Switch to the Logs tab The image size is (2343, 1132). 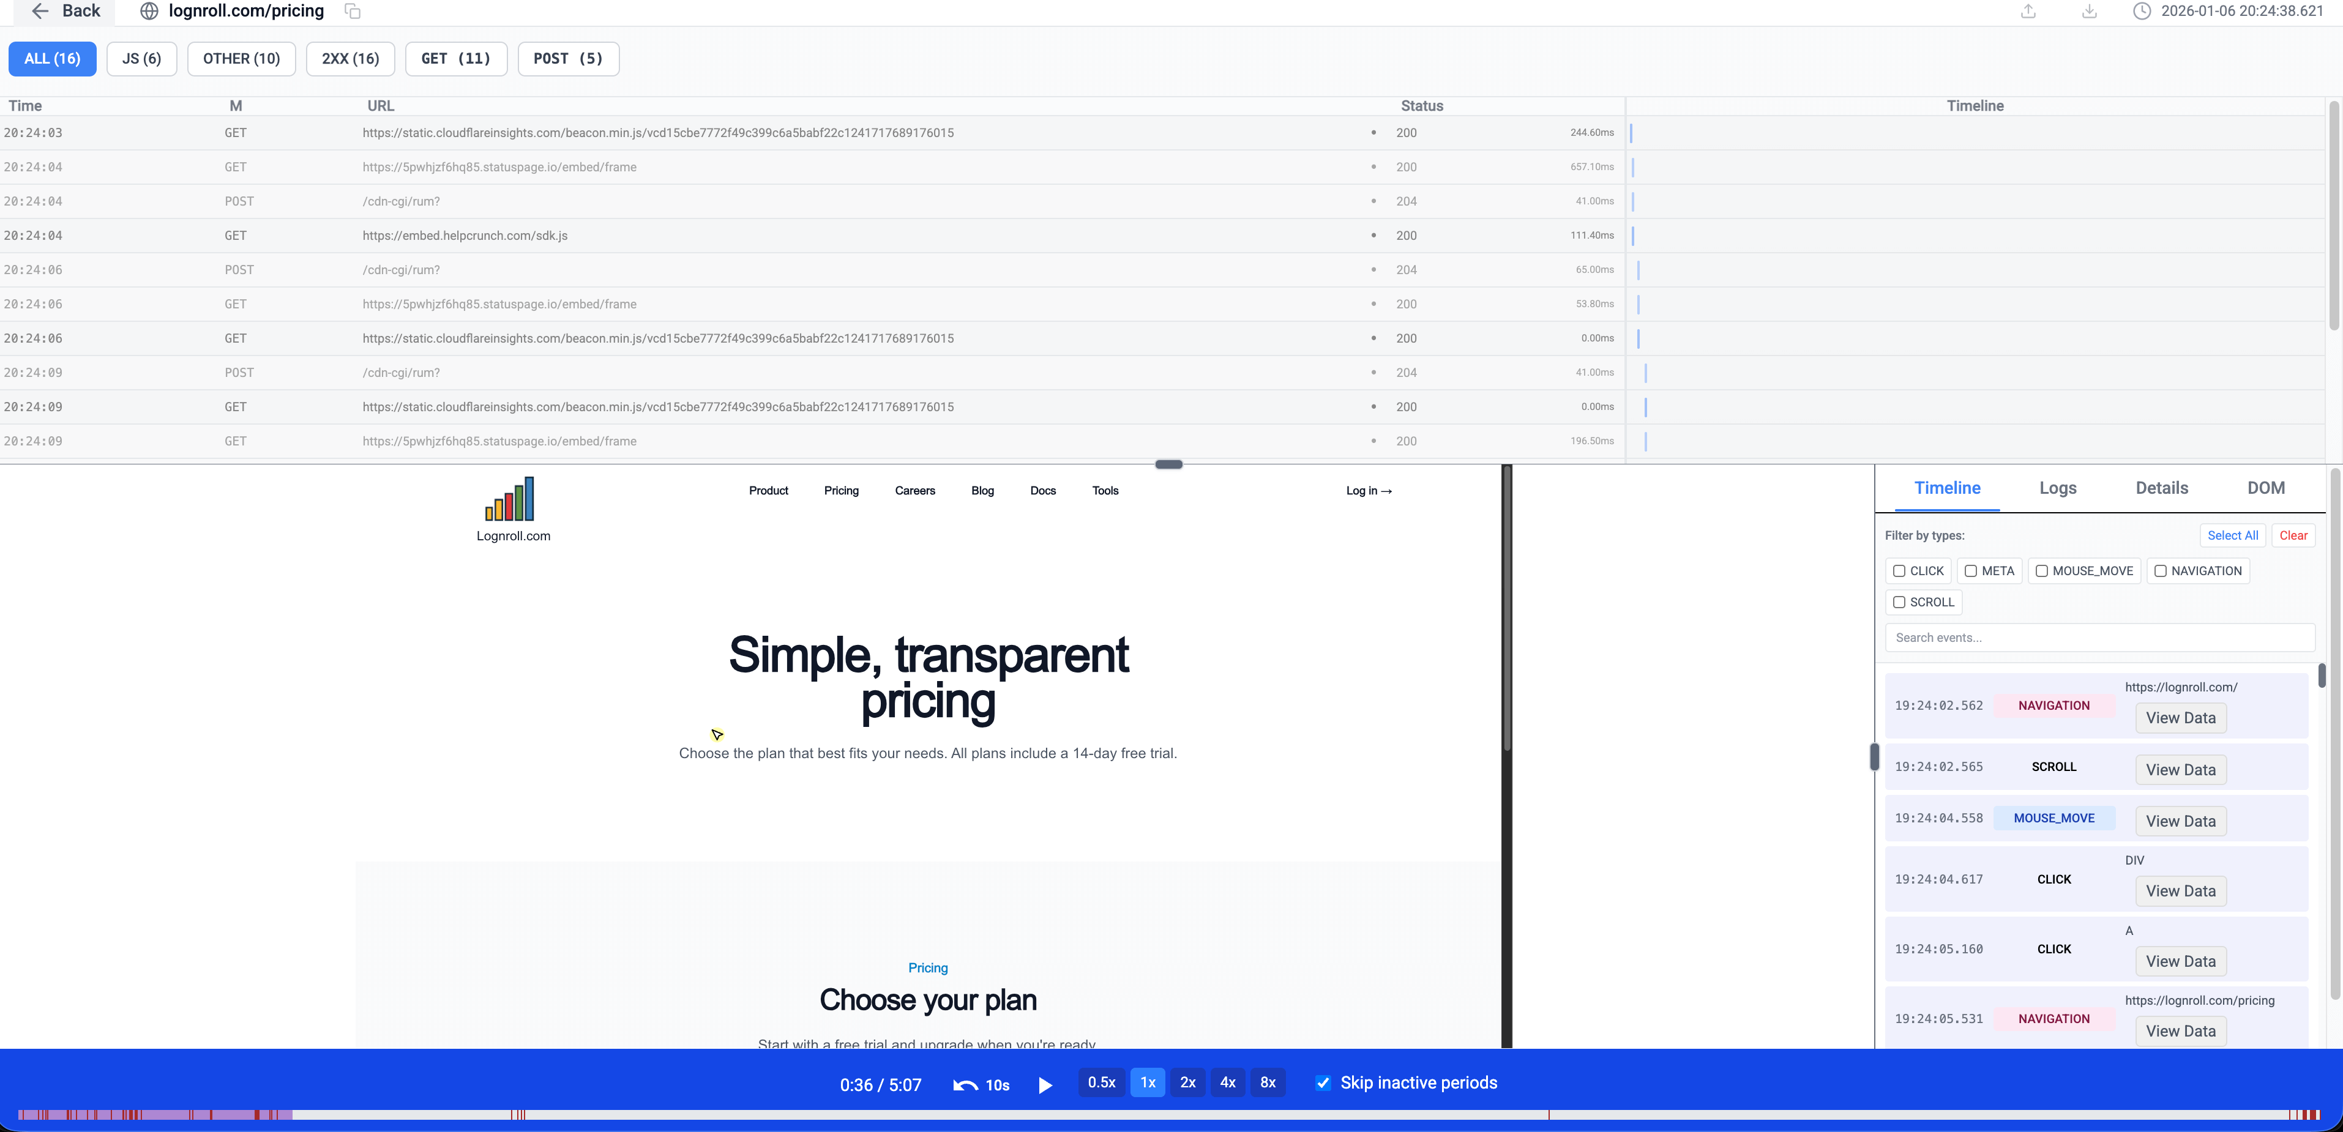pyautogui.click(x=2057, y=488)
